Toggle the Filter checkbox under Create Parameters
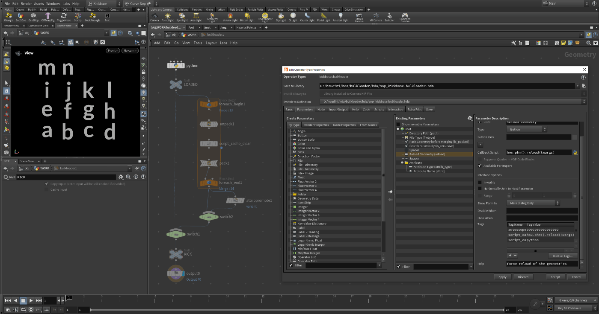Screen dimensions: 599x314 (x=291, y=265)
